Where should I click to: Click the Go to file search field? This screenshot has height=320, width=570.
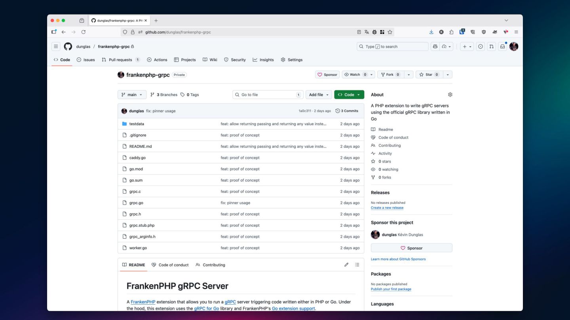pyautogui.click(x=268, y=95)
